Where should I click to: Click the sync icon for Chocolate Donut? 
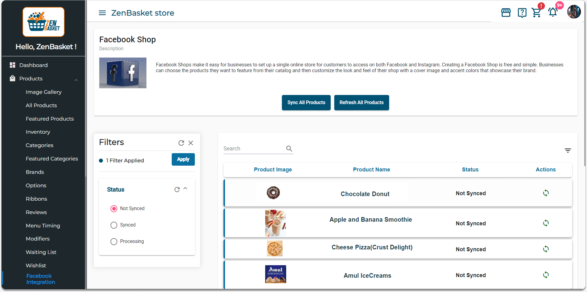(546, 193)
